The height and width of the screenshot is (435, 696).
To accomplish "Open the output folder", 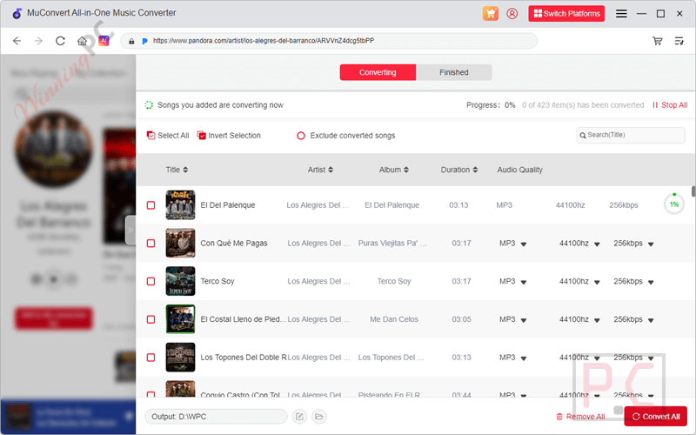I will (318, 417).
